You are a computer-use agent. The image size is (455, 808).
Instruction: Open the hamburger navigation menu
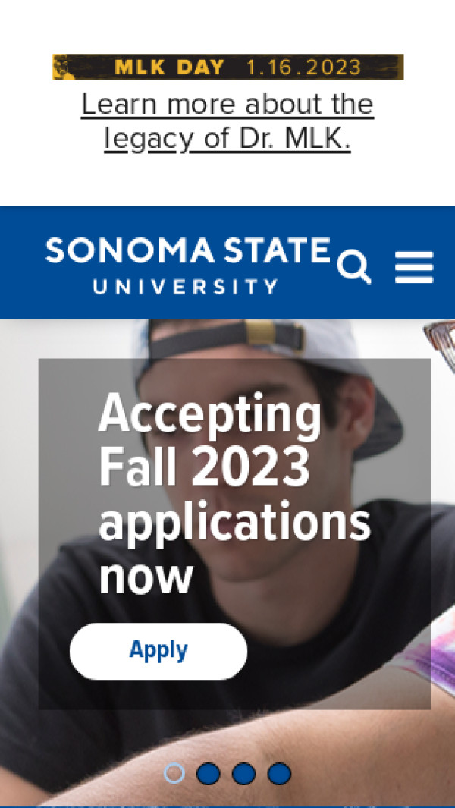(414, 268)
